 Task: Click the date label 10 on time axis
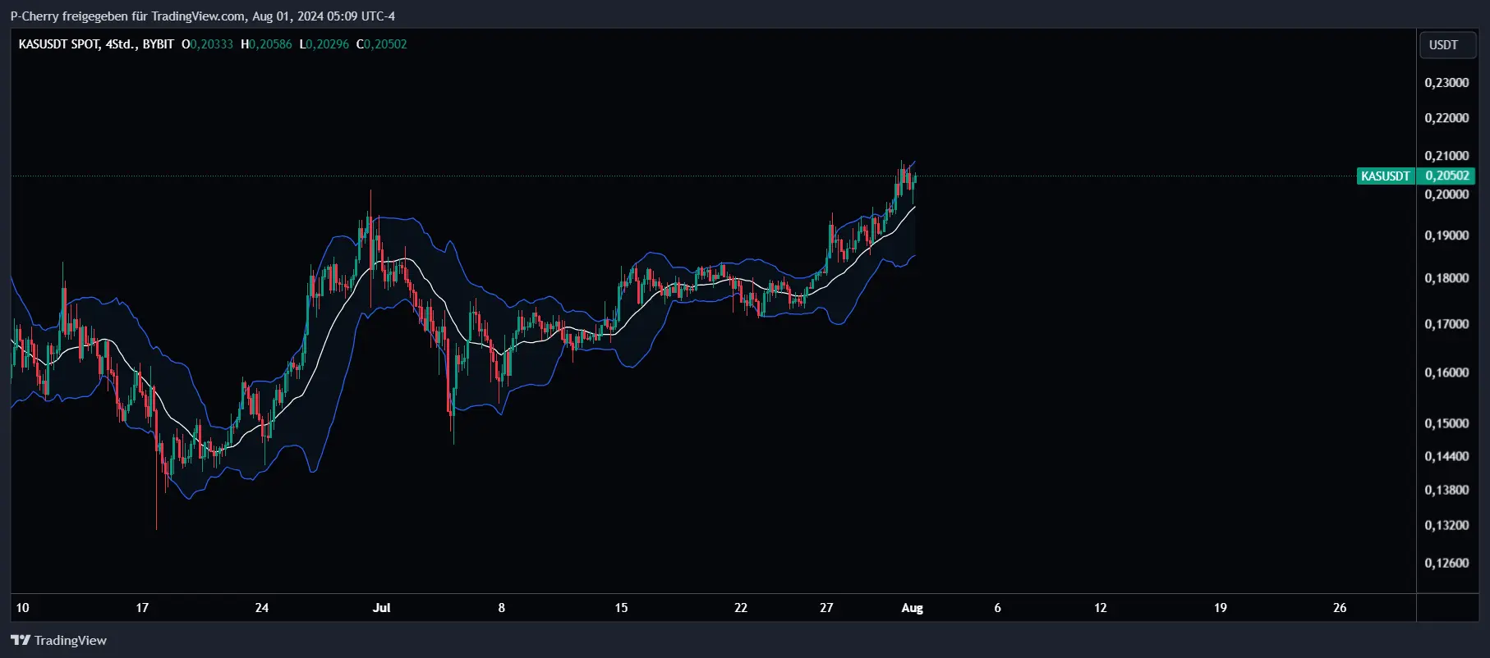23,608
